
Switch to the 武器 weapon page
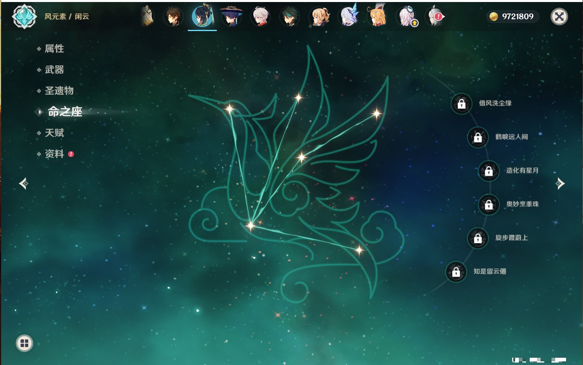pos(54,70)
